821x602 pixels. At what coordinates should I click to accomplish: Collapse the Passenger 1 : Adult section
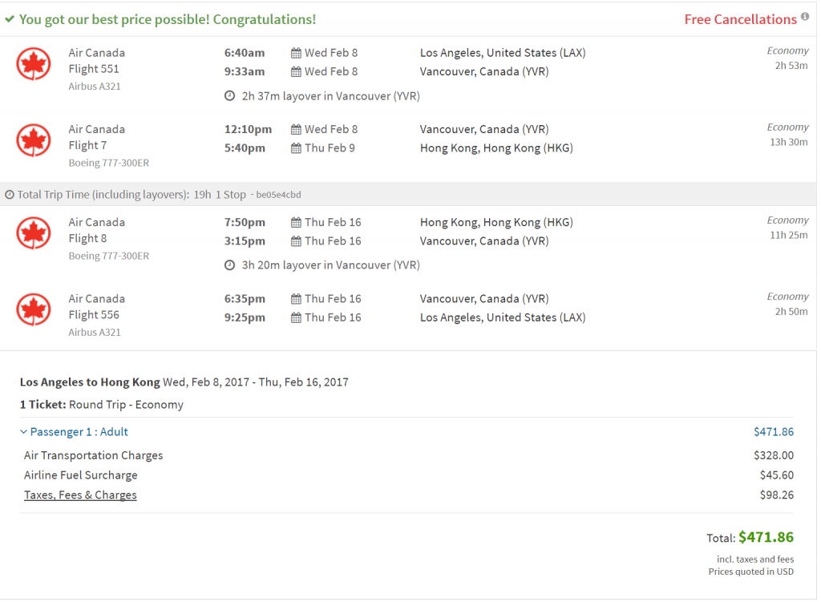[74, 432]
